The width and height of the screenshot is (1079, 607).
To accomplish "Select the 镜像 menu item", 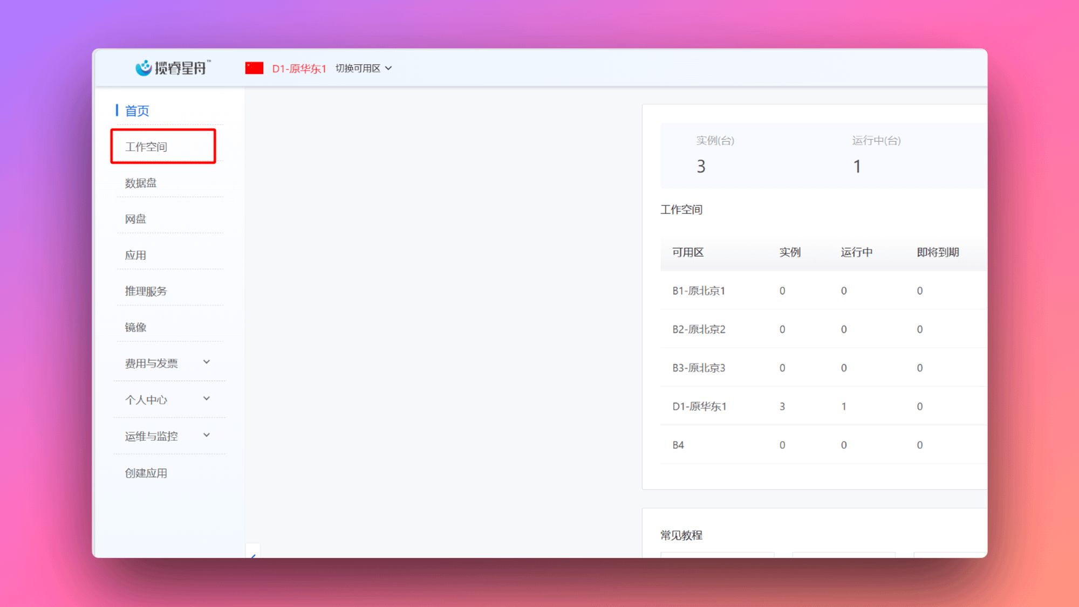I will (135, 328).
